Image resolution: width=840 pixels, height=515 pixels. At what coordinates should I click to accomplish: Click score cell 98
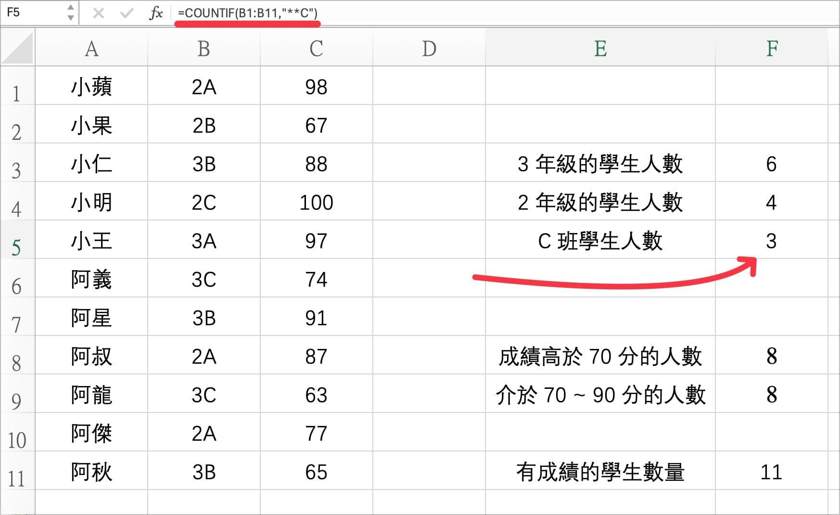[317, 86]
